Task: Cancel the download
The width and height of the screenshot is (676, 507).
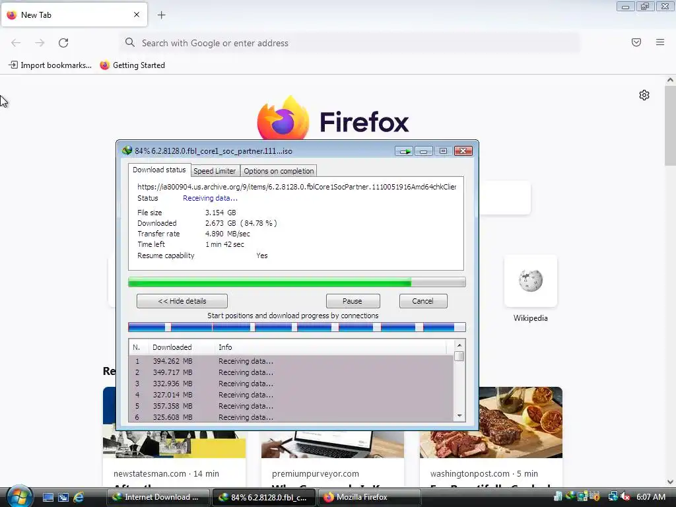Action: point(423,301)
